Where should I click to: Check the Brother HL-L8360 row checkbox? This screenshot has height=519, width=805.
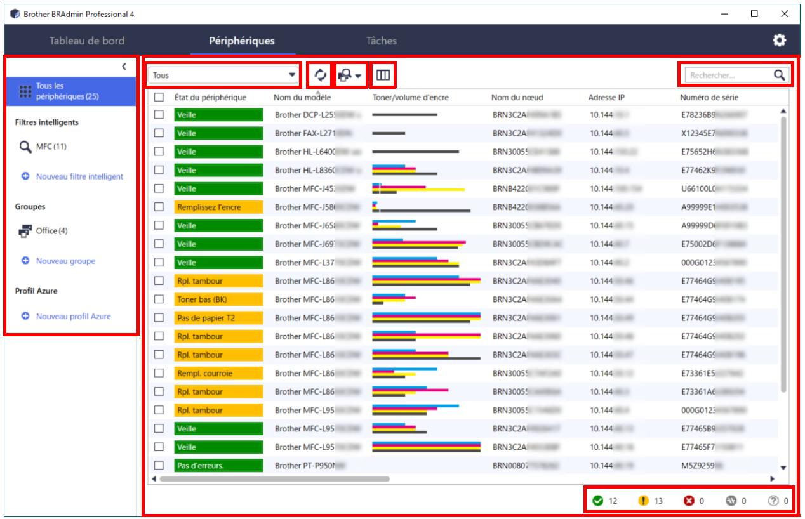click(x=160, y=169)
